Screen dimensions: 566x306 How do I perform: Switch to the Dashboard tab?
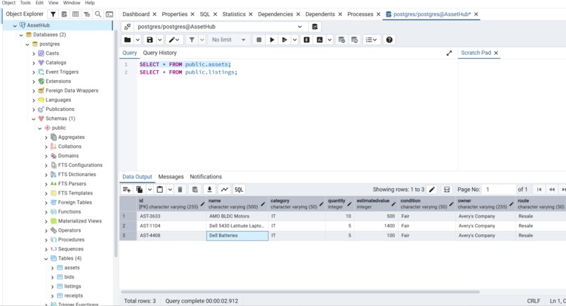click(x=136, y=14)
